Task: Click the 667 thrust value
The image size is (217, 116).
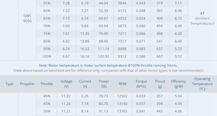Action: tap(160, 56)
